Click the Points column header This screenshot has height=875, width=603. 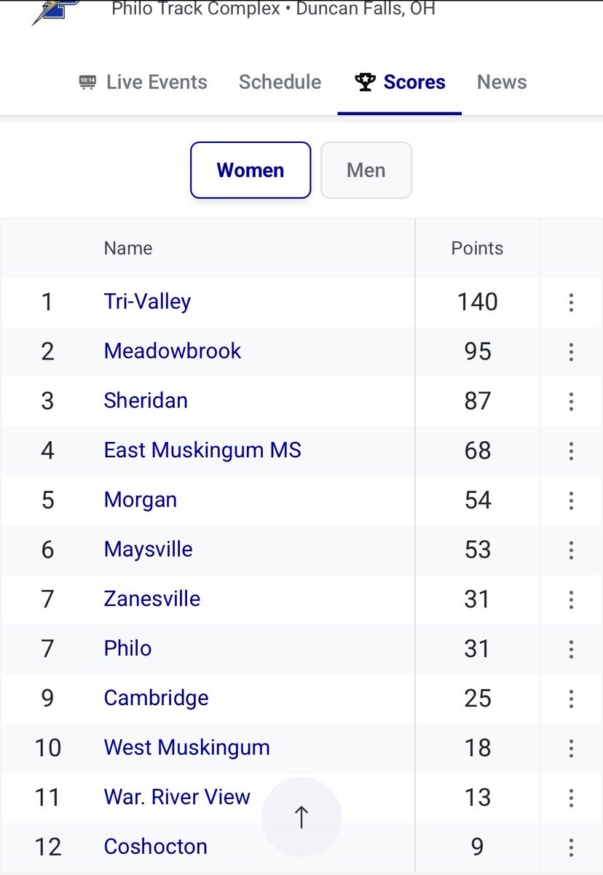[477, 248]
